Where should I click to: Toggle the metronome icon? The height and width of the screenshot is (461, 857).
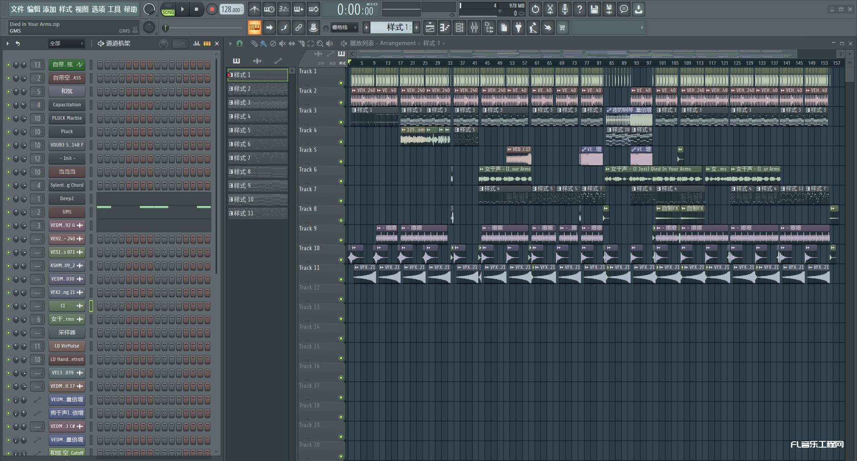254,9
